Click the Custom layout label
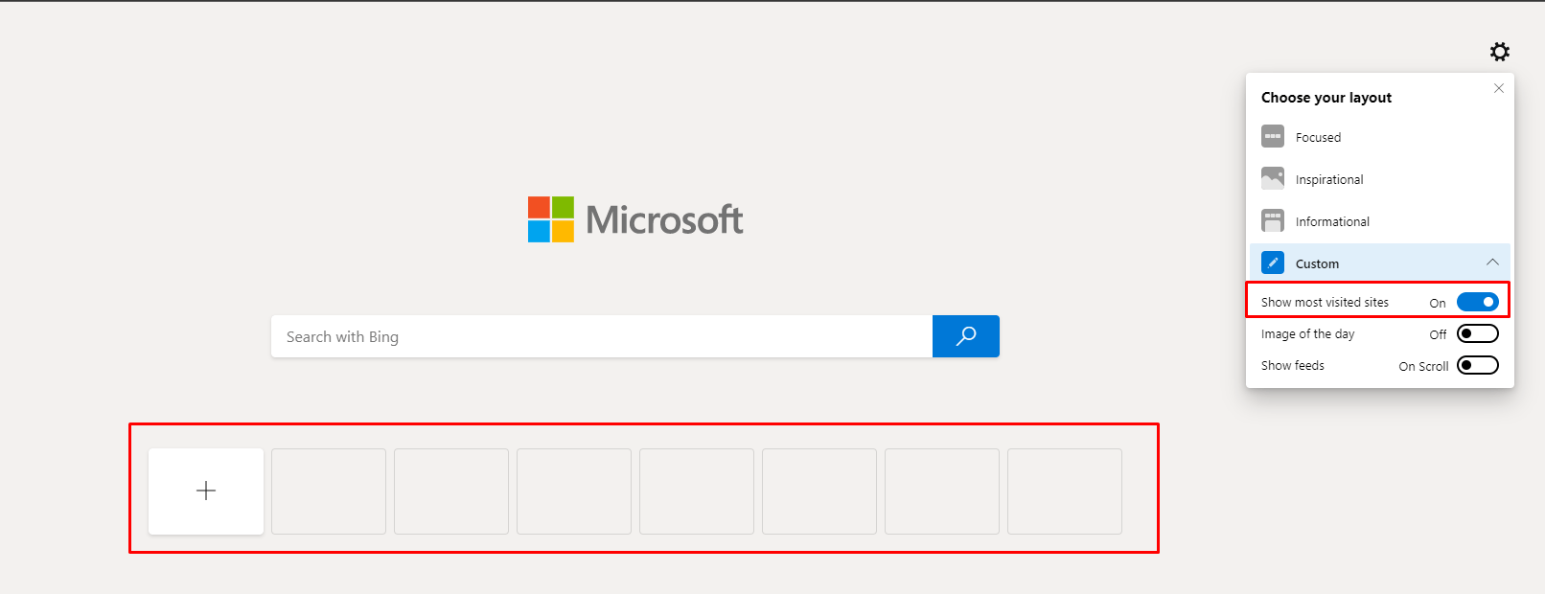 [1317, 263]
